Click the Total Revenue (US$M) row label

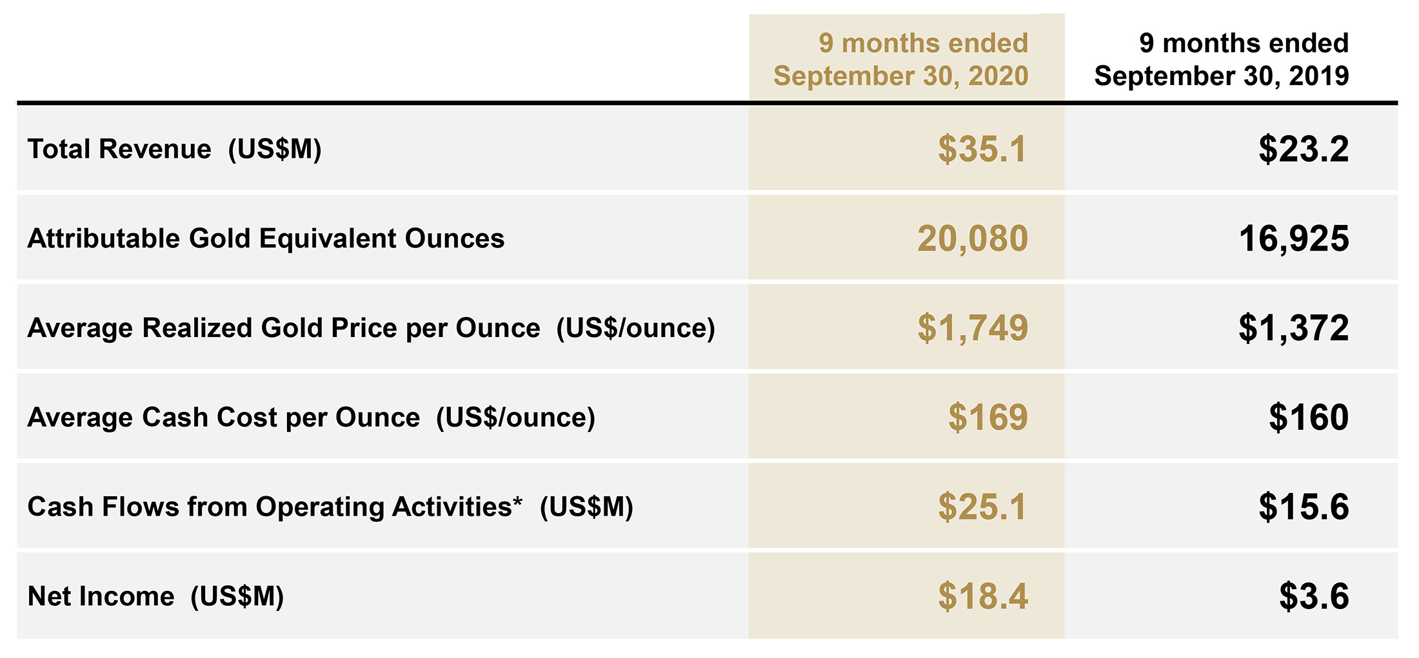[174, 150]
